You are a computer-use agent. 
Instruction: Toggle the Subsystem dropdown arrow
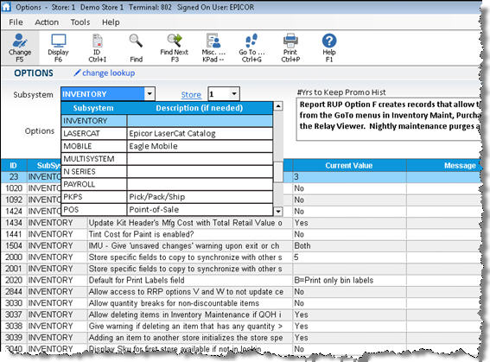pyautogui.click(x=150, y=93)
